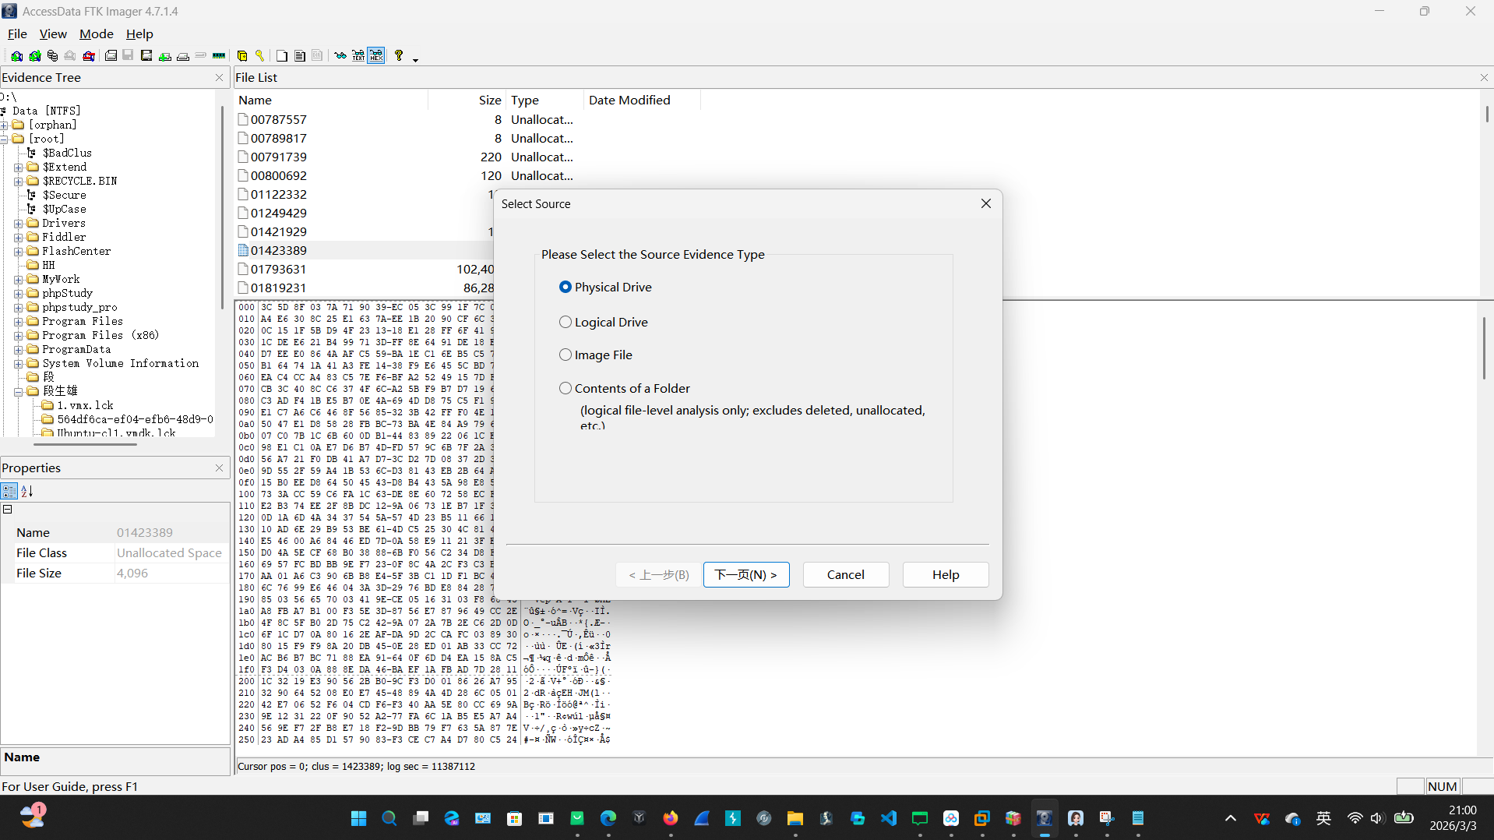
Task: Click Help button in Select Source dialog
Action: pyautogui.click(x=946, y=575)
